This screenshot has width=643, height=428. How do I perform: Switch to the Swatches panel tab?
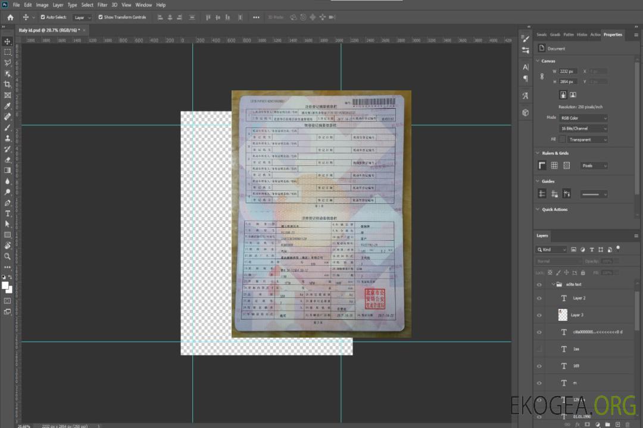[x=541, y=34]
